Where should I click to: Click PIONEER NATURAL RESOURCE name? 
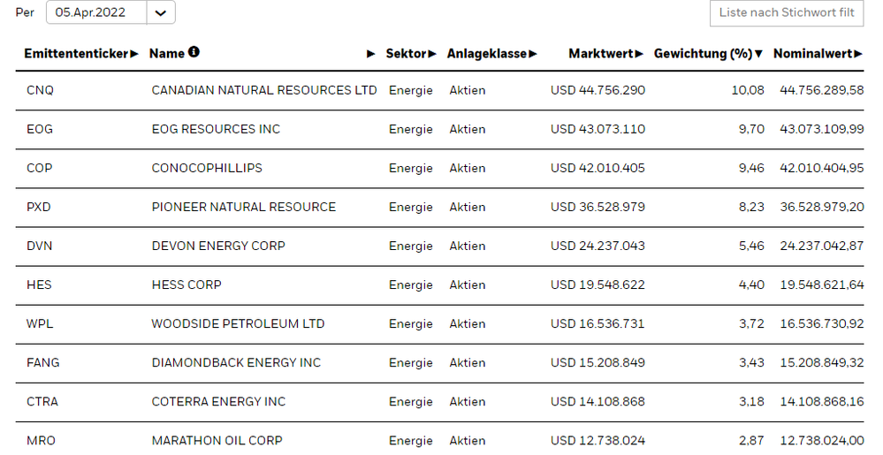point(243,207)
